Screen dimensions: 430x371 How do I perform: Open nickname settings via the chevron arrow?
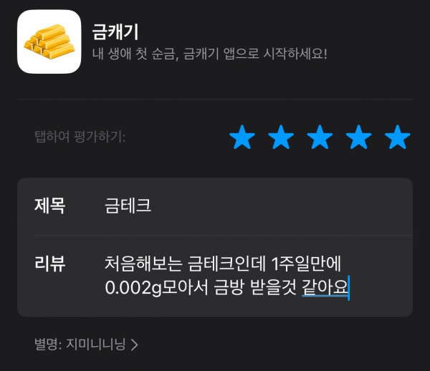point(135,344)
